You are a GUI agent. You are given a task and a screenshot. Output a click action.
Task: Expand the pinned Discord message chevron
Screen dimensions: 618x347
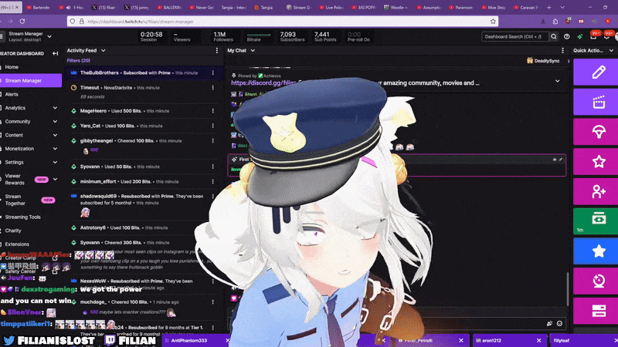(557, 81)
